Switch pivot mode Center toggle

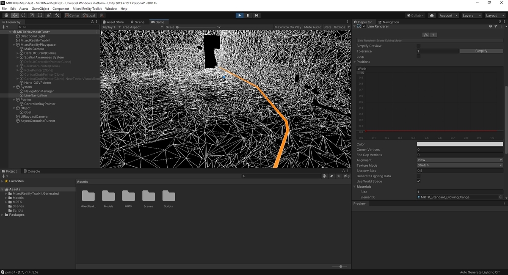click(x=72, y=15)
